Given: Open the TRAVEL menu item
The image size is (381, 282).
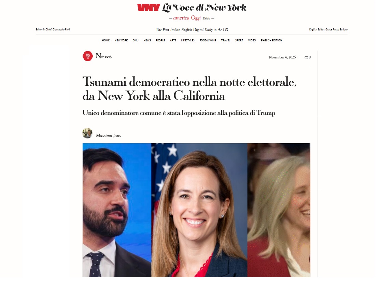Looking at the screenshot, I should point(225,40).
